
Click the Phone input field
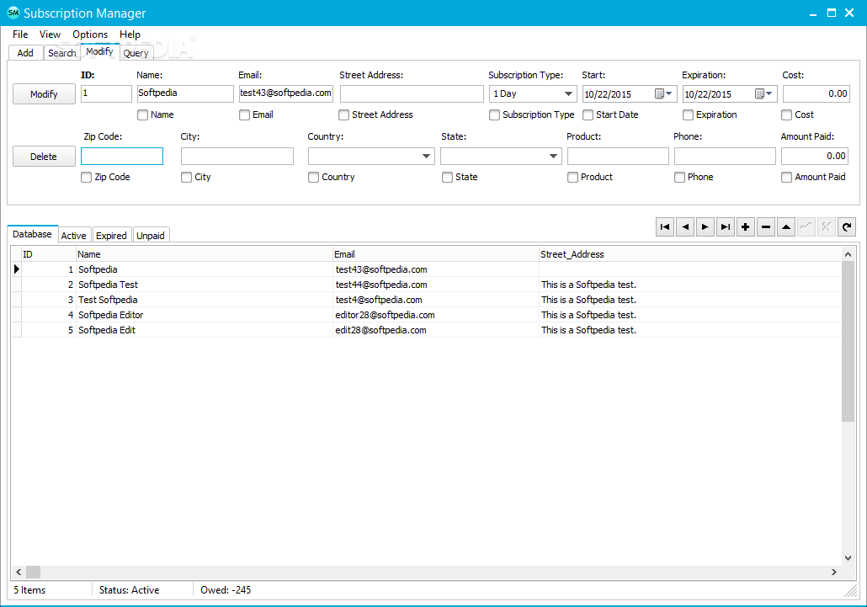click(x=725, y=156)
